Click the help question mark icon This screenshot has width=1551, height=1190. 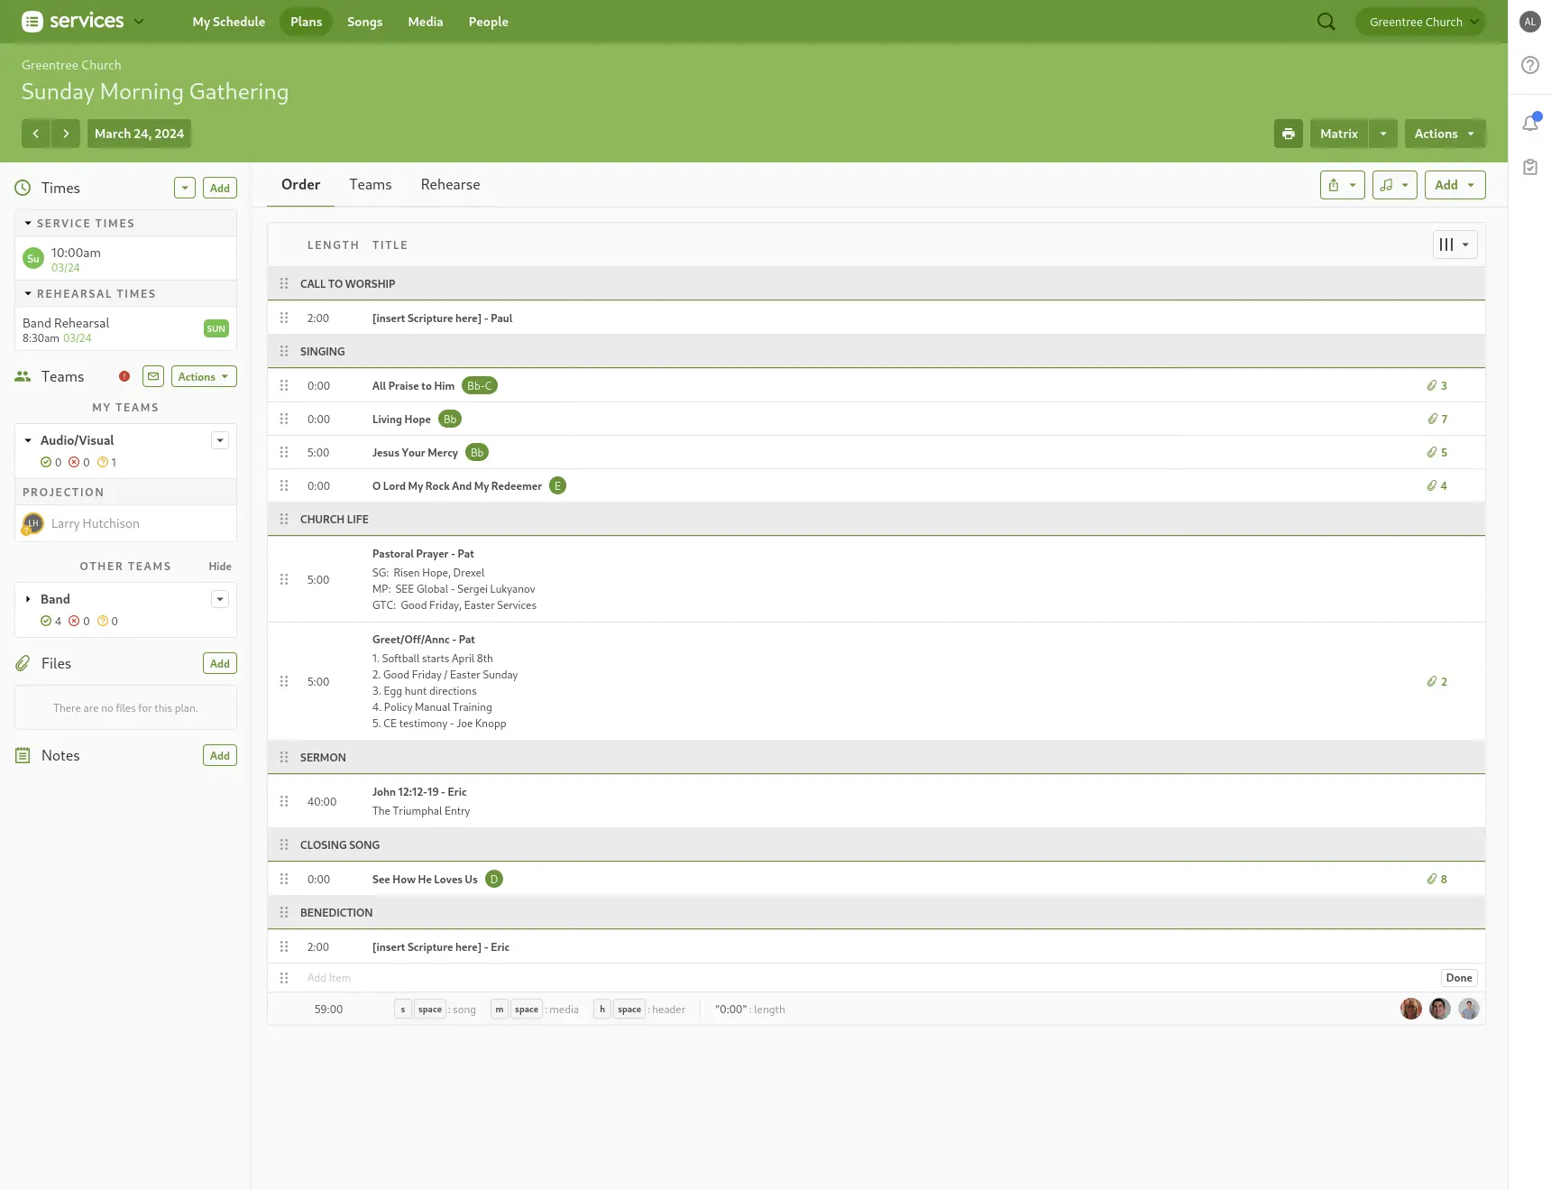coord(1530,65)
